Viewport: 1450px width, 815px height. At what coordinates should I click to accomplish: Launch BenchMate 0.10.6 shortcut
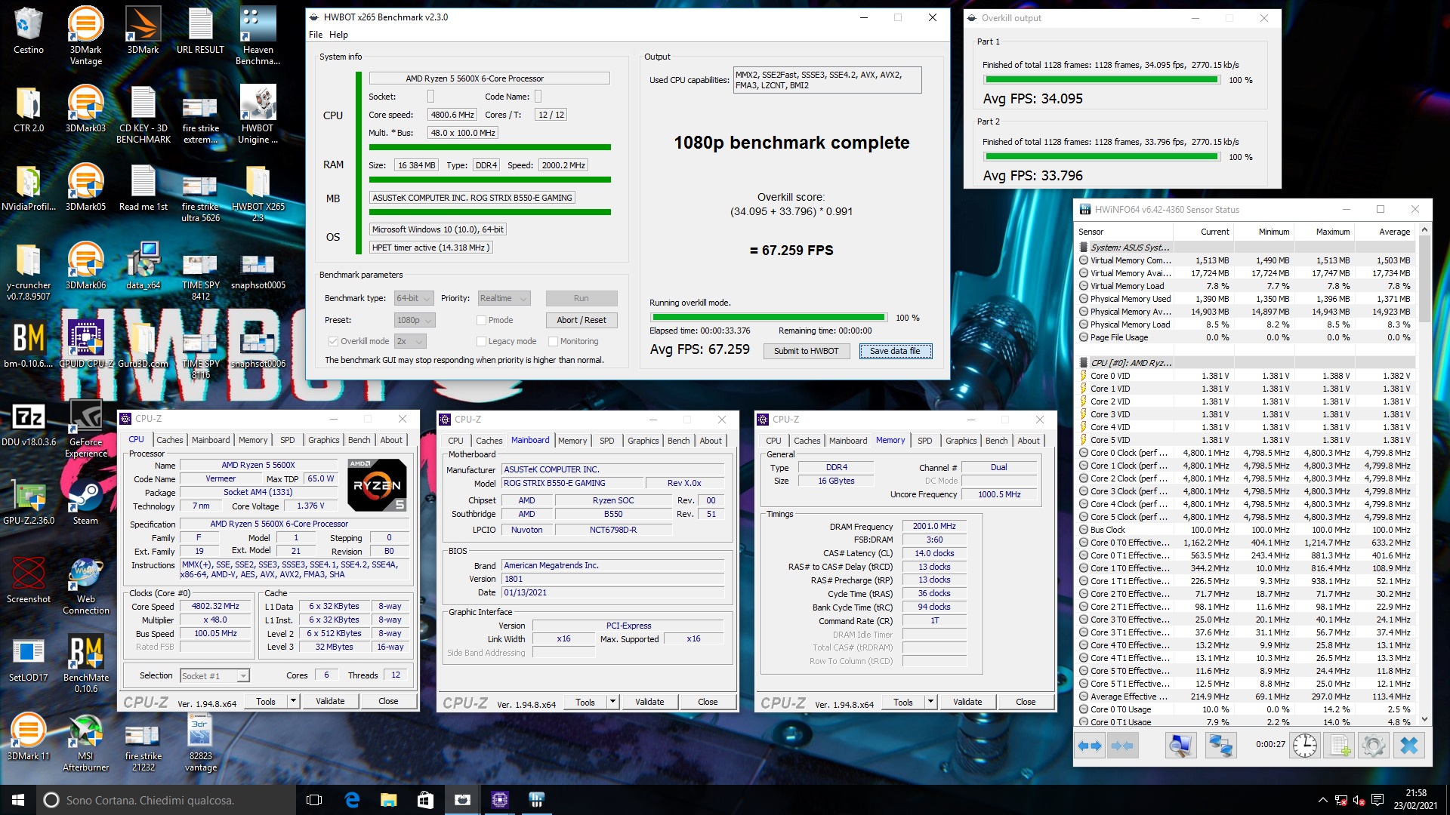[x=85, y=664]
